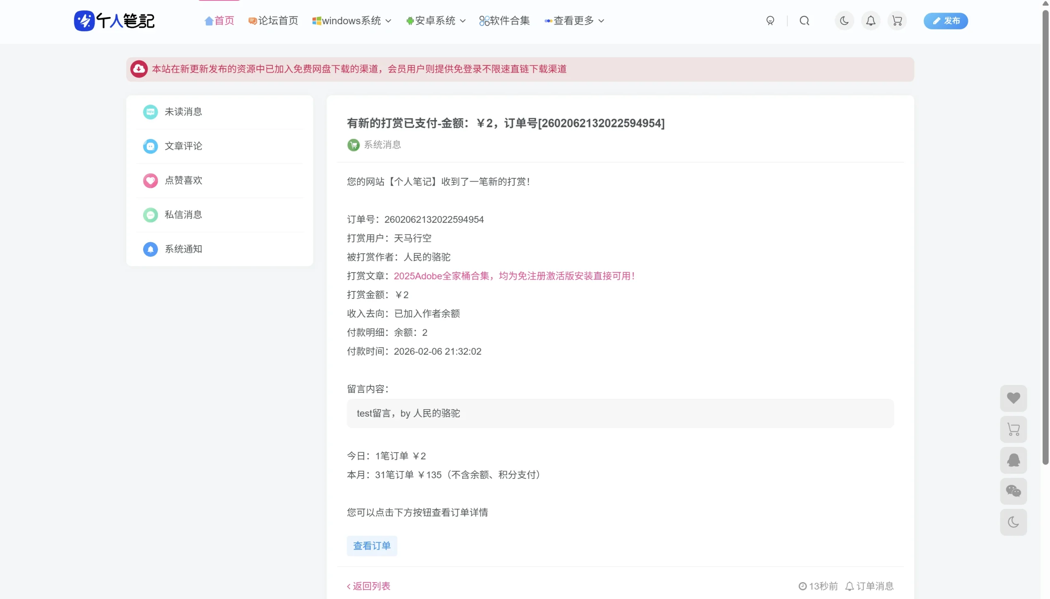The height and width of the screenshot is (599, 1050).
Task: Open the site search
Action: tap(804, 20)
